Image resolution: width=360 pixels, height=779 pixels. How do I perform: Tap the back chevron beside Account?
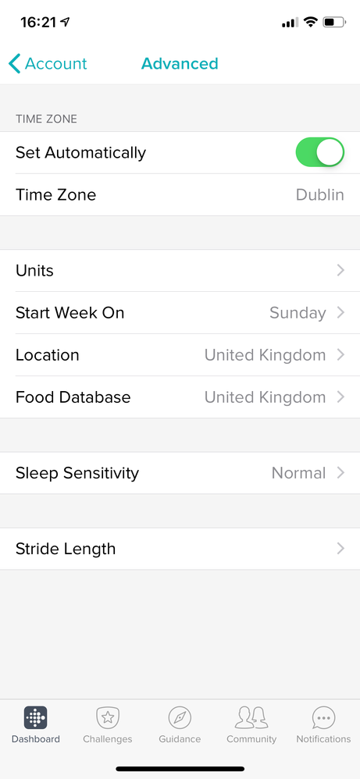[x=14, y=63]
